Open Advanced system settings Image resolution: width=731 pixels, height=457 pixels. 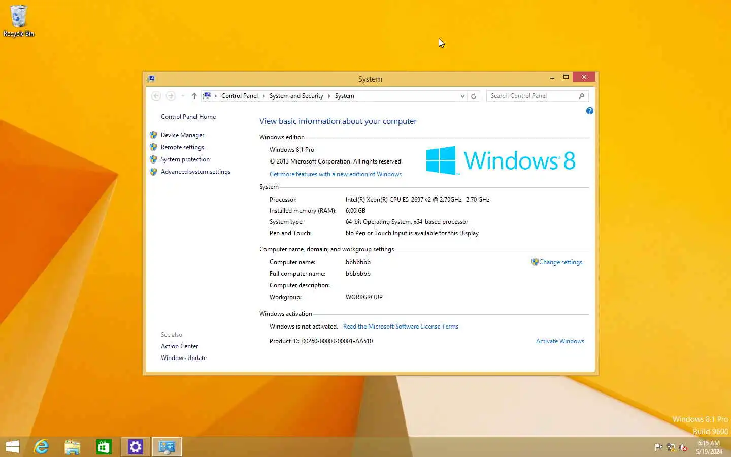click(195, 172)
